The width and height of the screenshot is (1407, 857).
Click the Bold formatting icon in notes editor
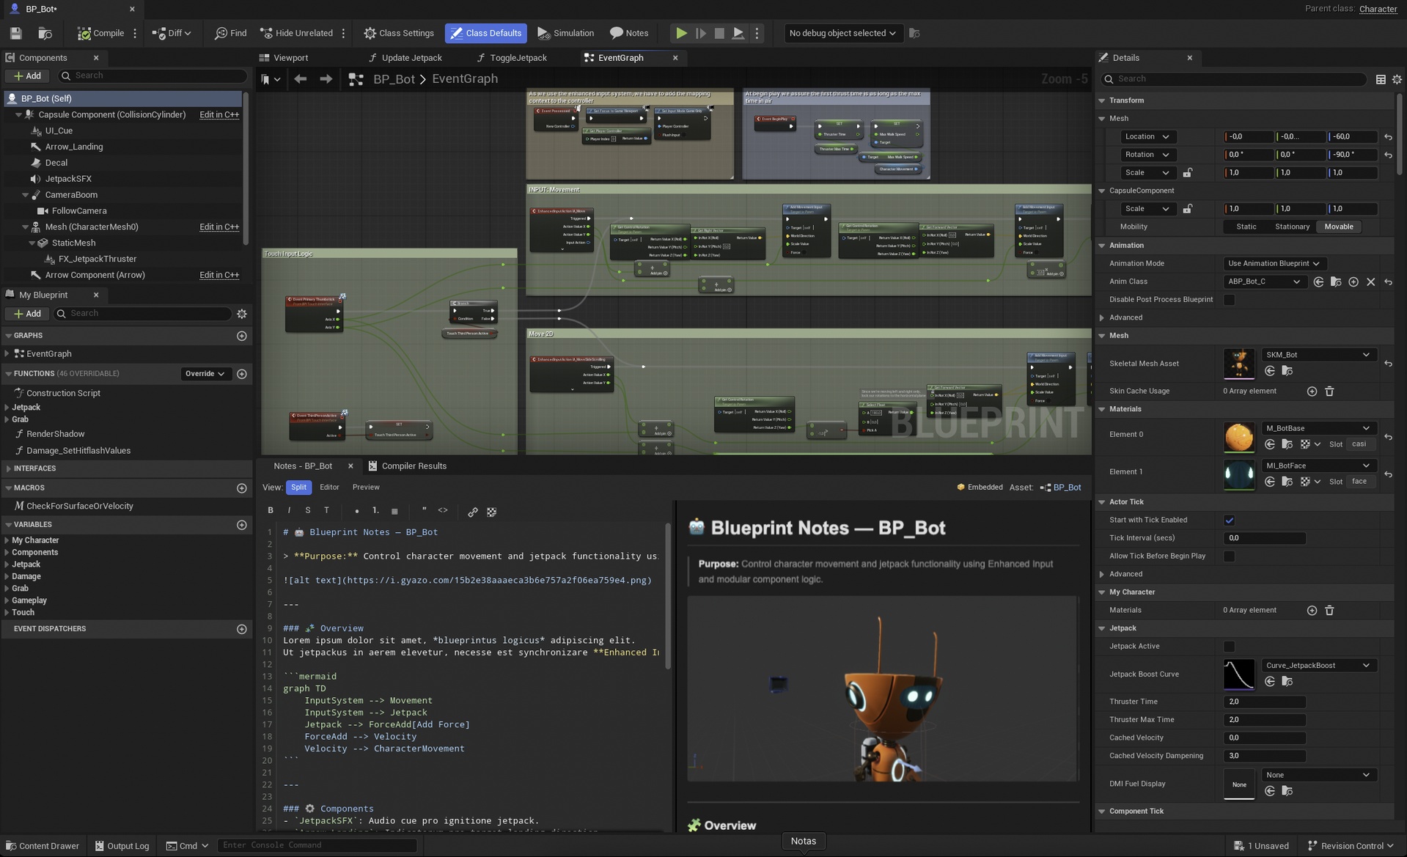tap(271, 511)
